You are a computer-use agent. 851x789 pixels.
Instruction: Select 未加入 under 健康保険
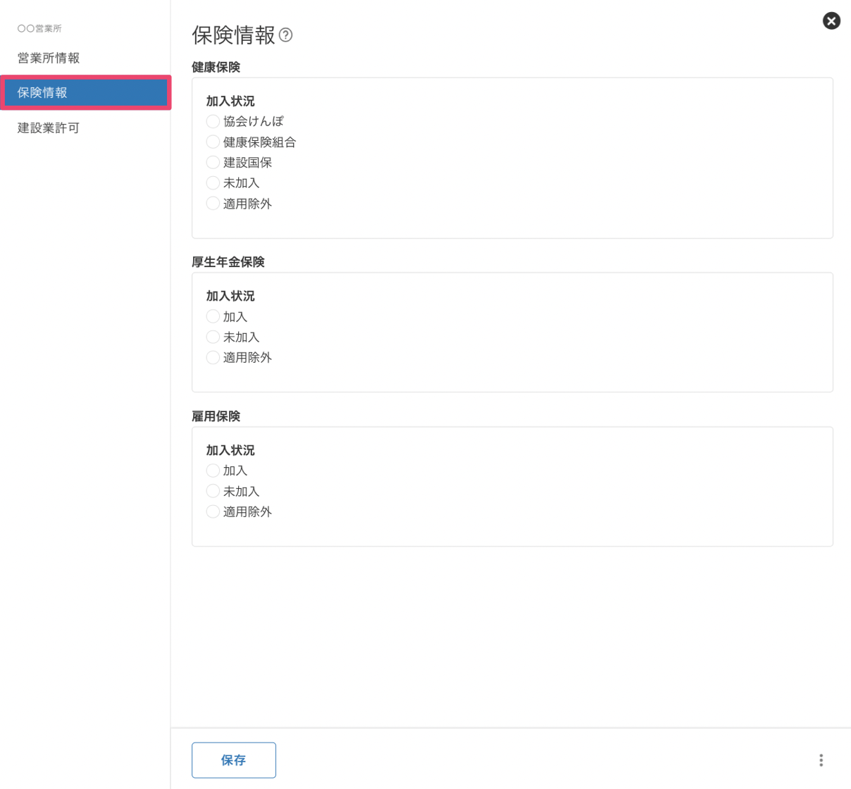[x=213, y=183]
